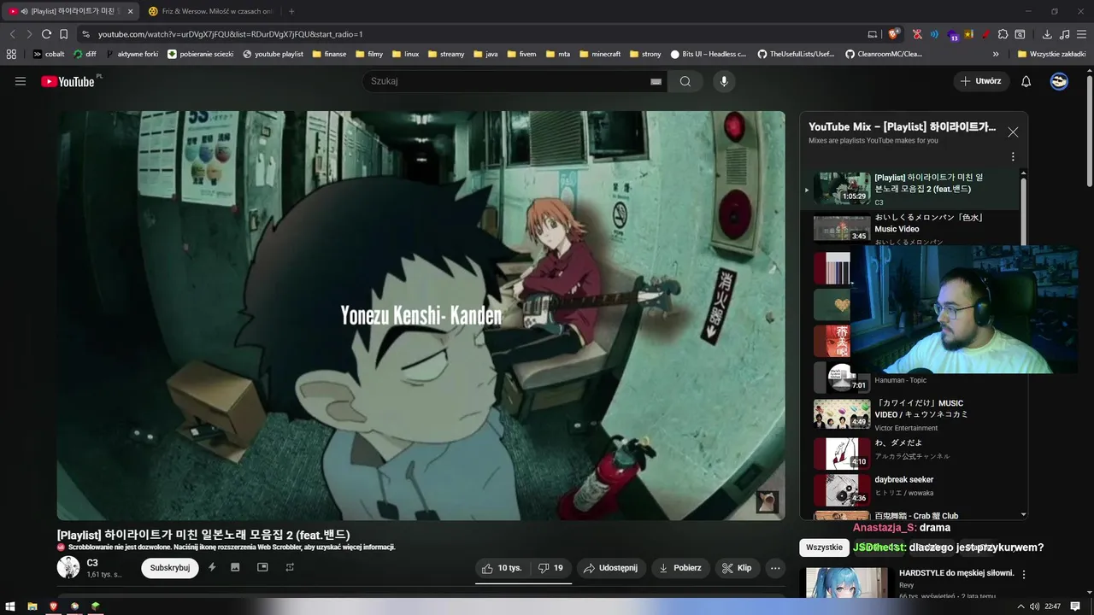Open the volume control in system tray
This screenshot has width=1094, height=615.
pos(1034,606)
